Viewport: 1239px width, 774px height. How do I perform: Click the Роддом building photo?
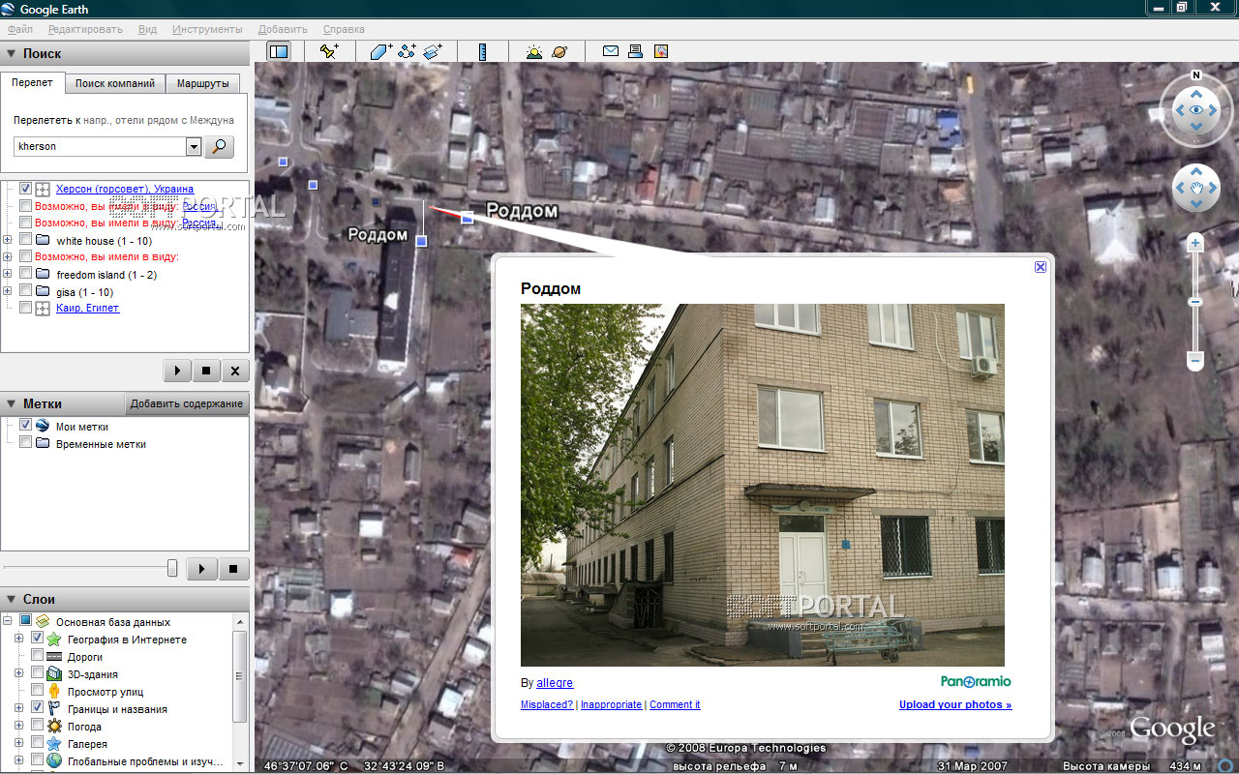pos(763,485)
